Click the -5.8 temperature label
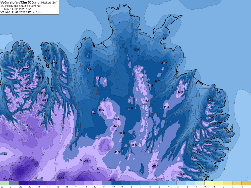Screen dimensions: 251x188 point(47,65)
